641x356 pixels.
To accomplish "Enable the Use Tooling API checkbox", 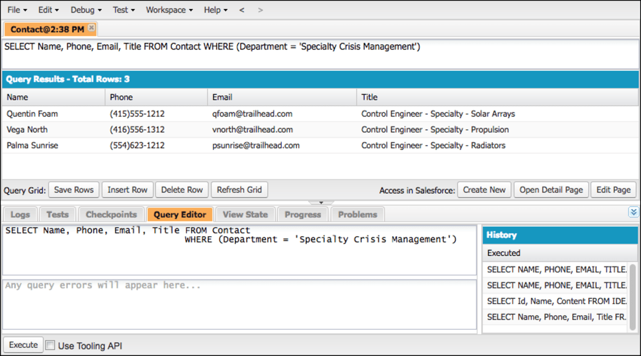I will point(50,345).
